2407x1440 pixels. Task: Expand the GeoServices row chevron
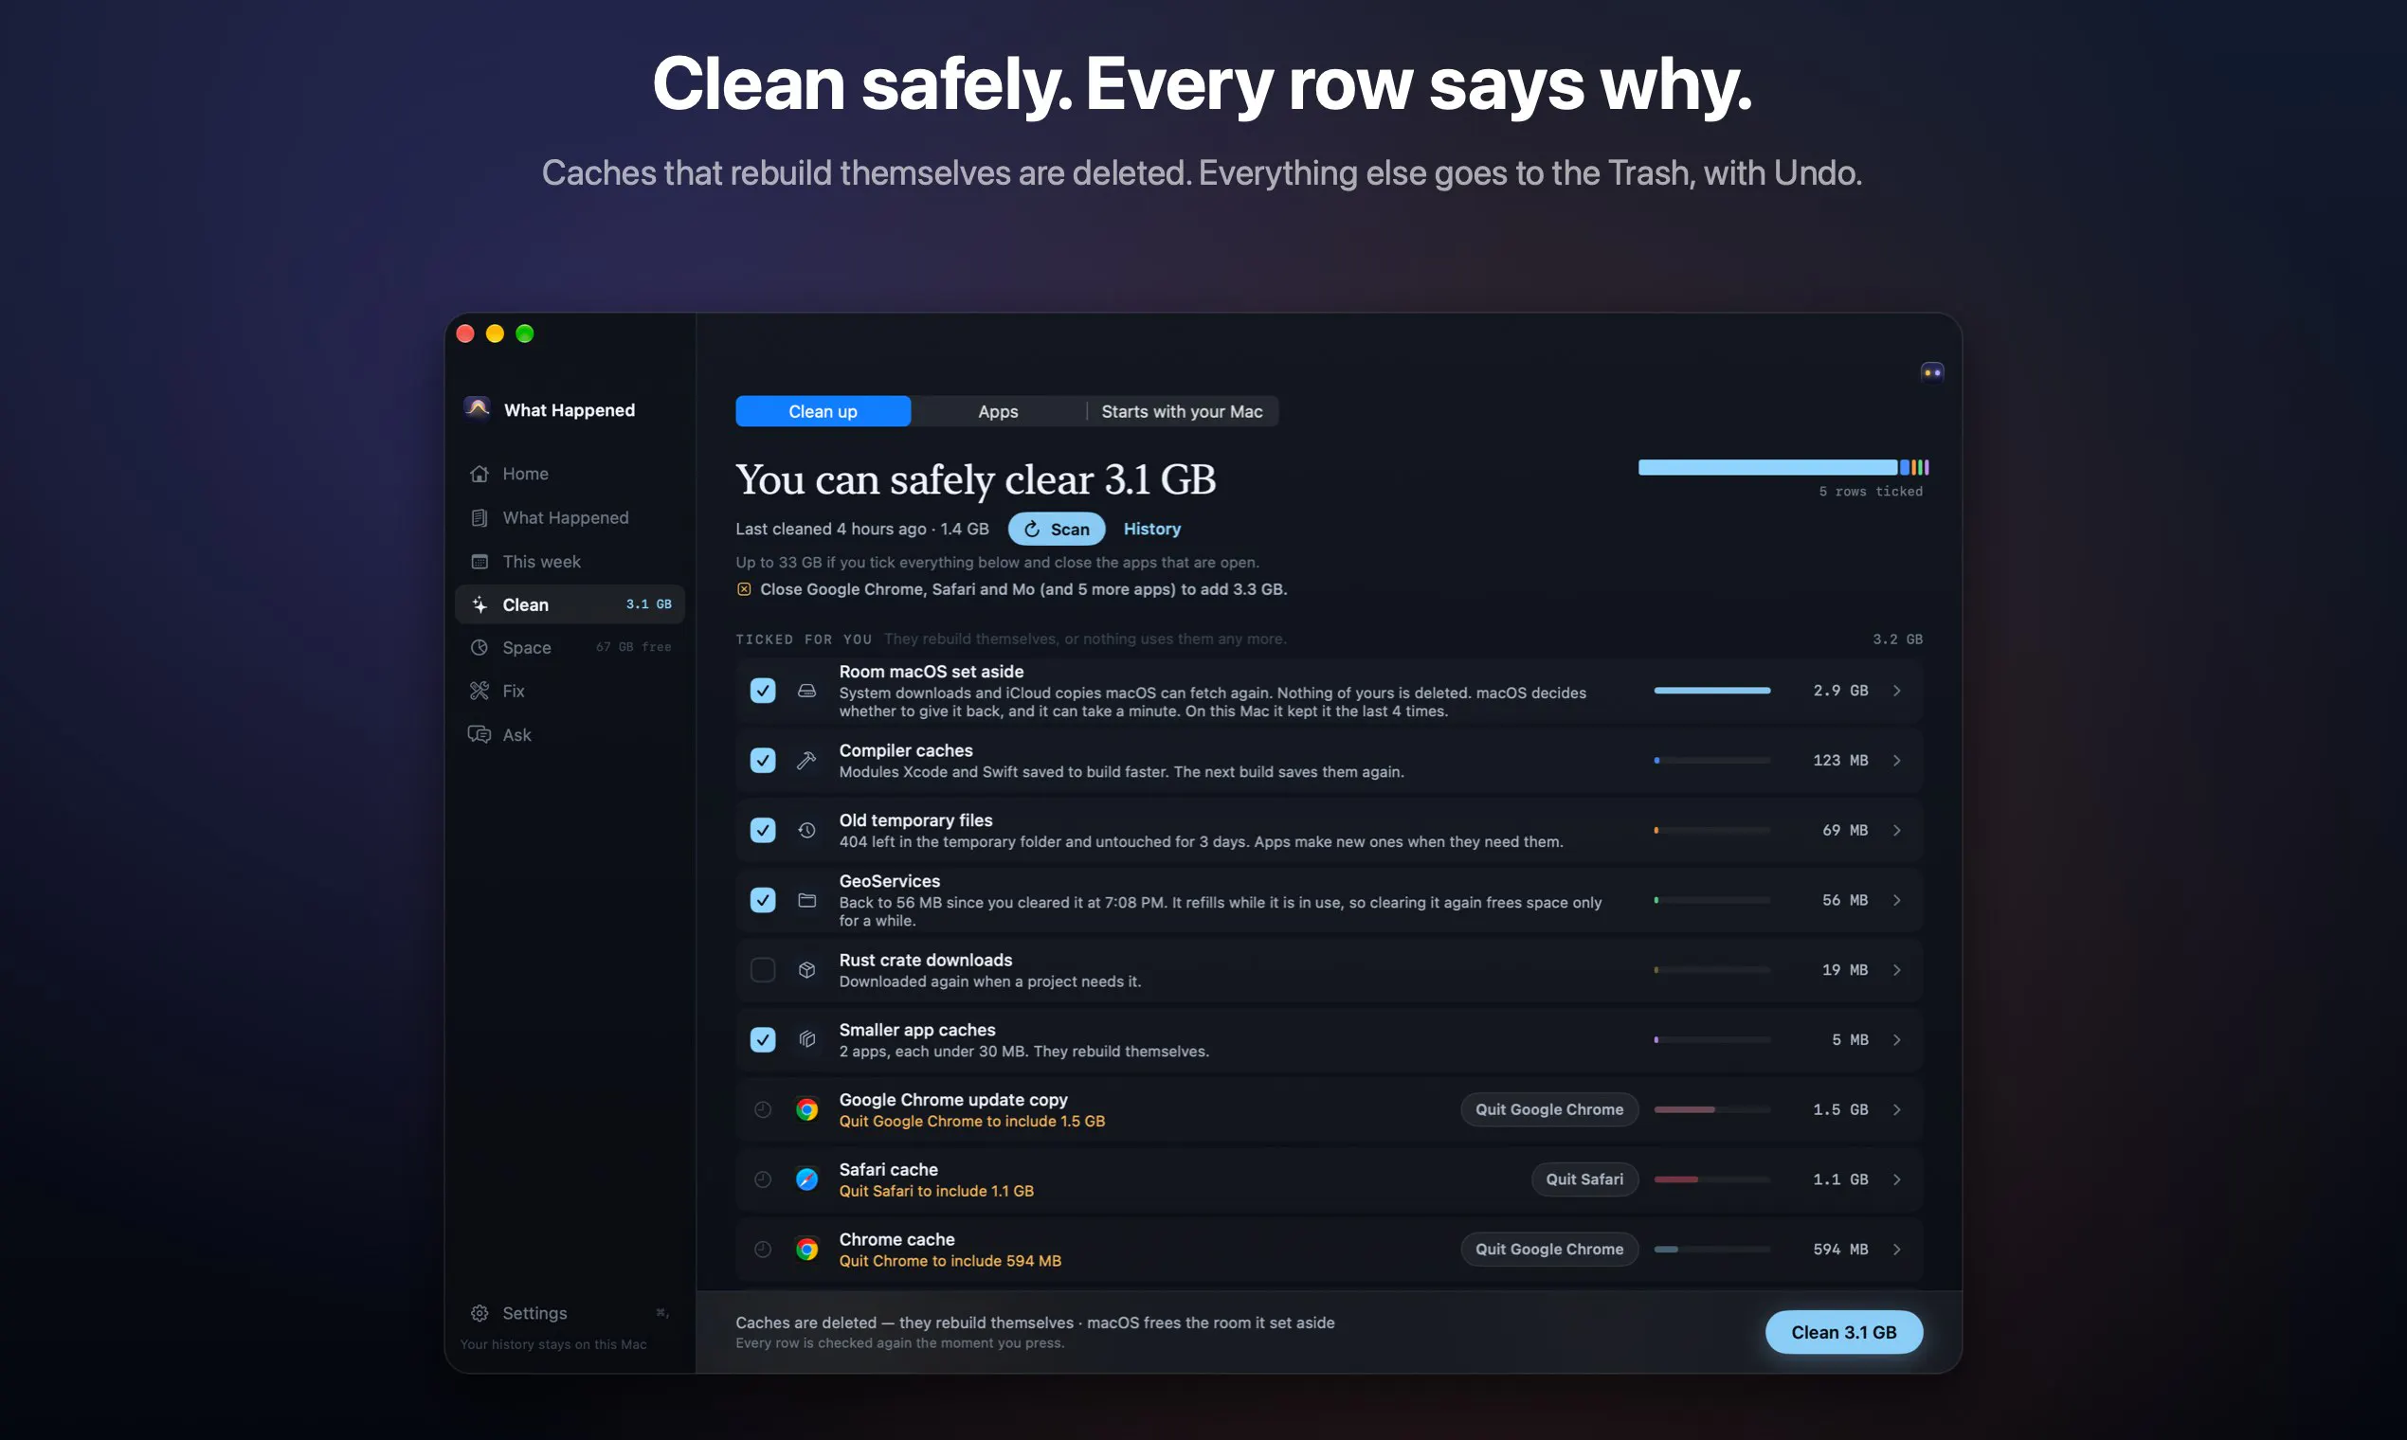[x=1896, y=899]
